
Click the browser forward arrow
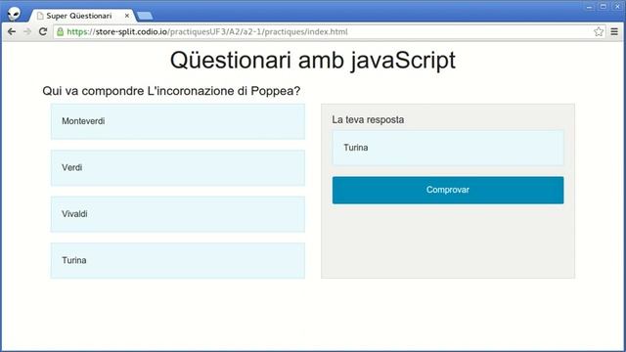[x=27, y=31]
